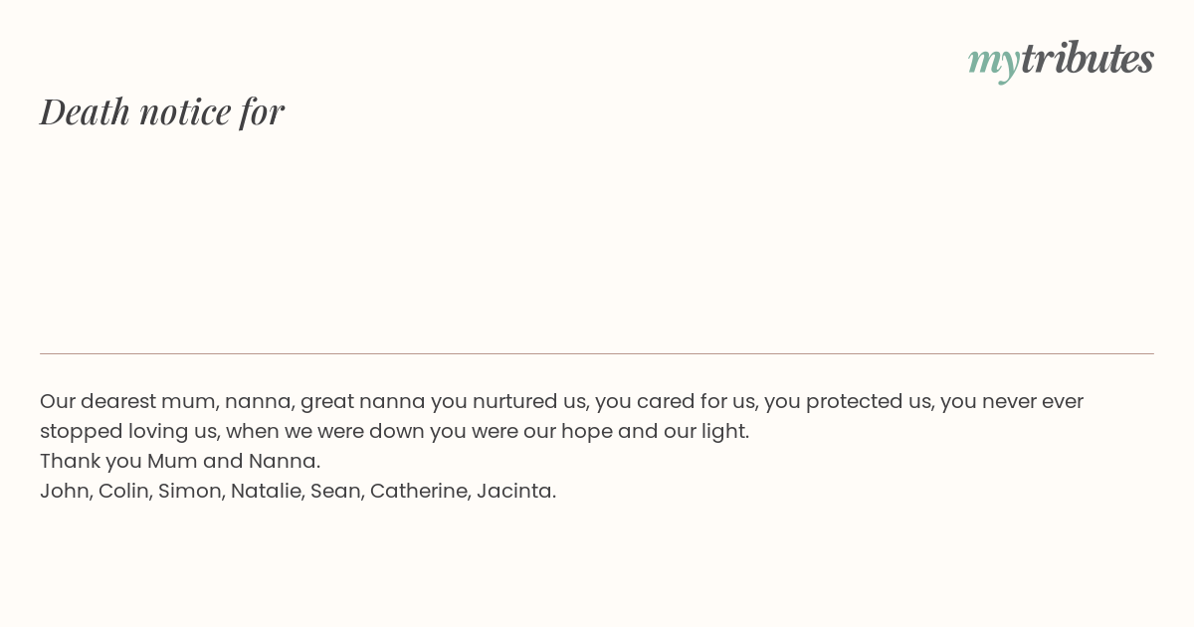Click the name Simon
This screenshot has width=1194, height=627.
pos(188,491)
